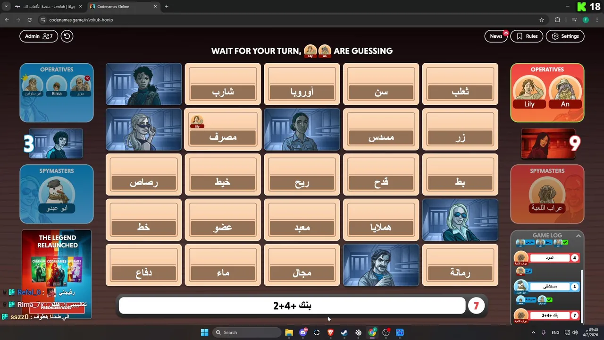
Task: Click the current clue bar بنك +4+2
Action: coord(292,306)
